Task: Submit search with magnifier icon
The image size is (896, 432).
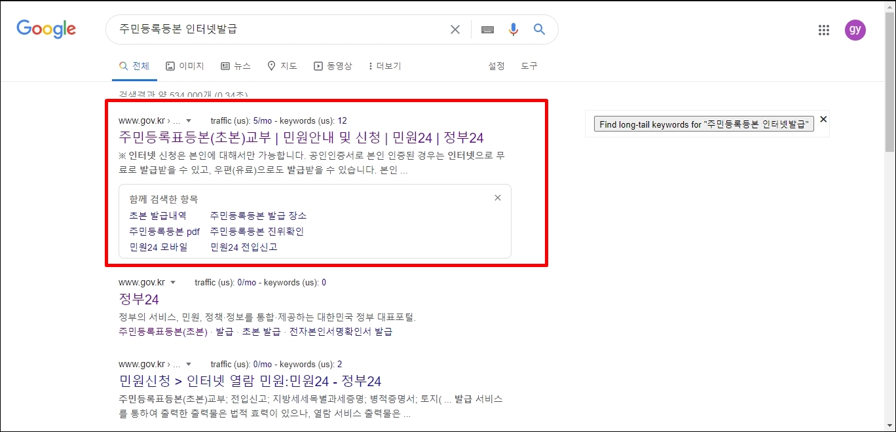Action: pyautogui.click(x=539, y=29)
